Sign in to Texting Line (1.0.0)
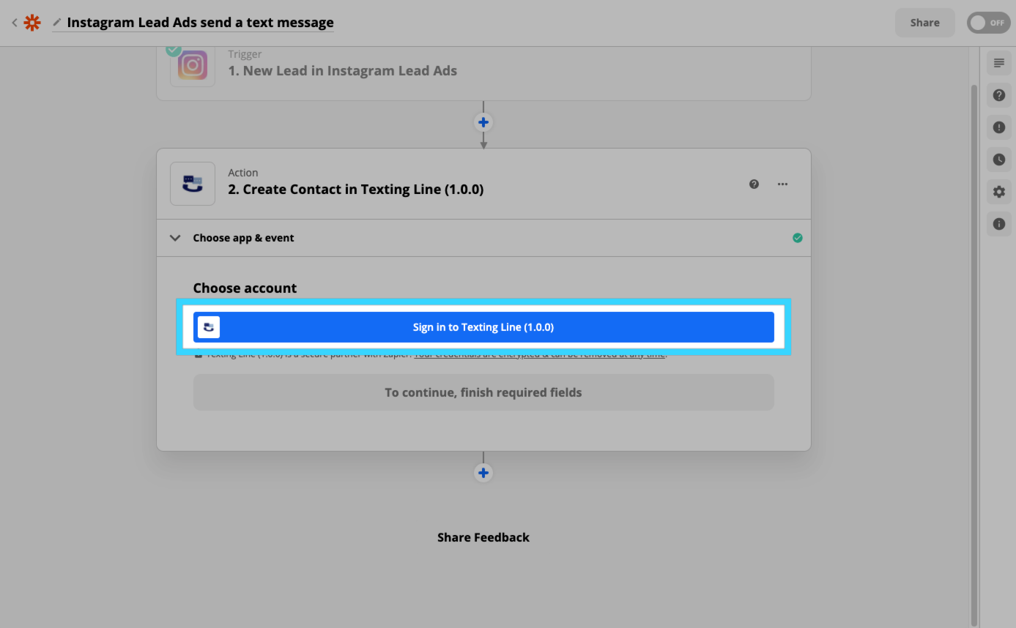 483,327
